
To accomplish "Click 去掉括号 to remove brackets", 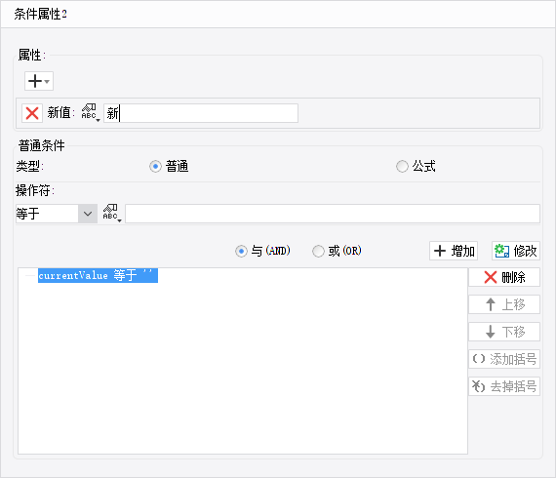I will pos(504,386).
